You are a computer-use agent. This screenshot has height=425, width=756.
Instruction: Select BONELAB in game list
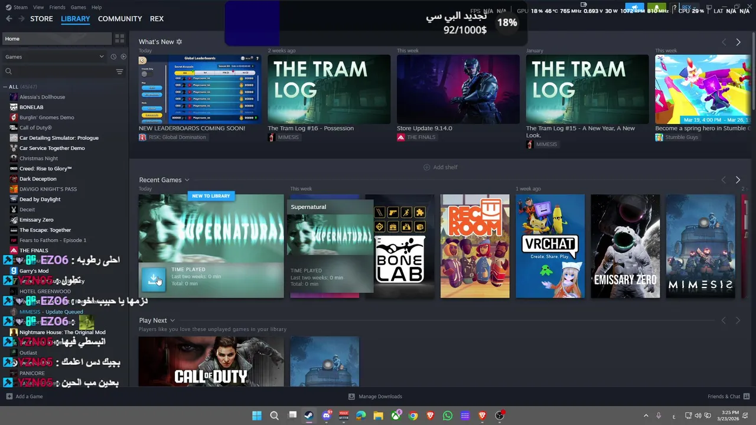[x=31, y=107]
